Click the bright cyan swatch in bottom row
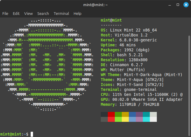Image resolution: width=191 pixels, height=137 pixels. pos(146,119)
